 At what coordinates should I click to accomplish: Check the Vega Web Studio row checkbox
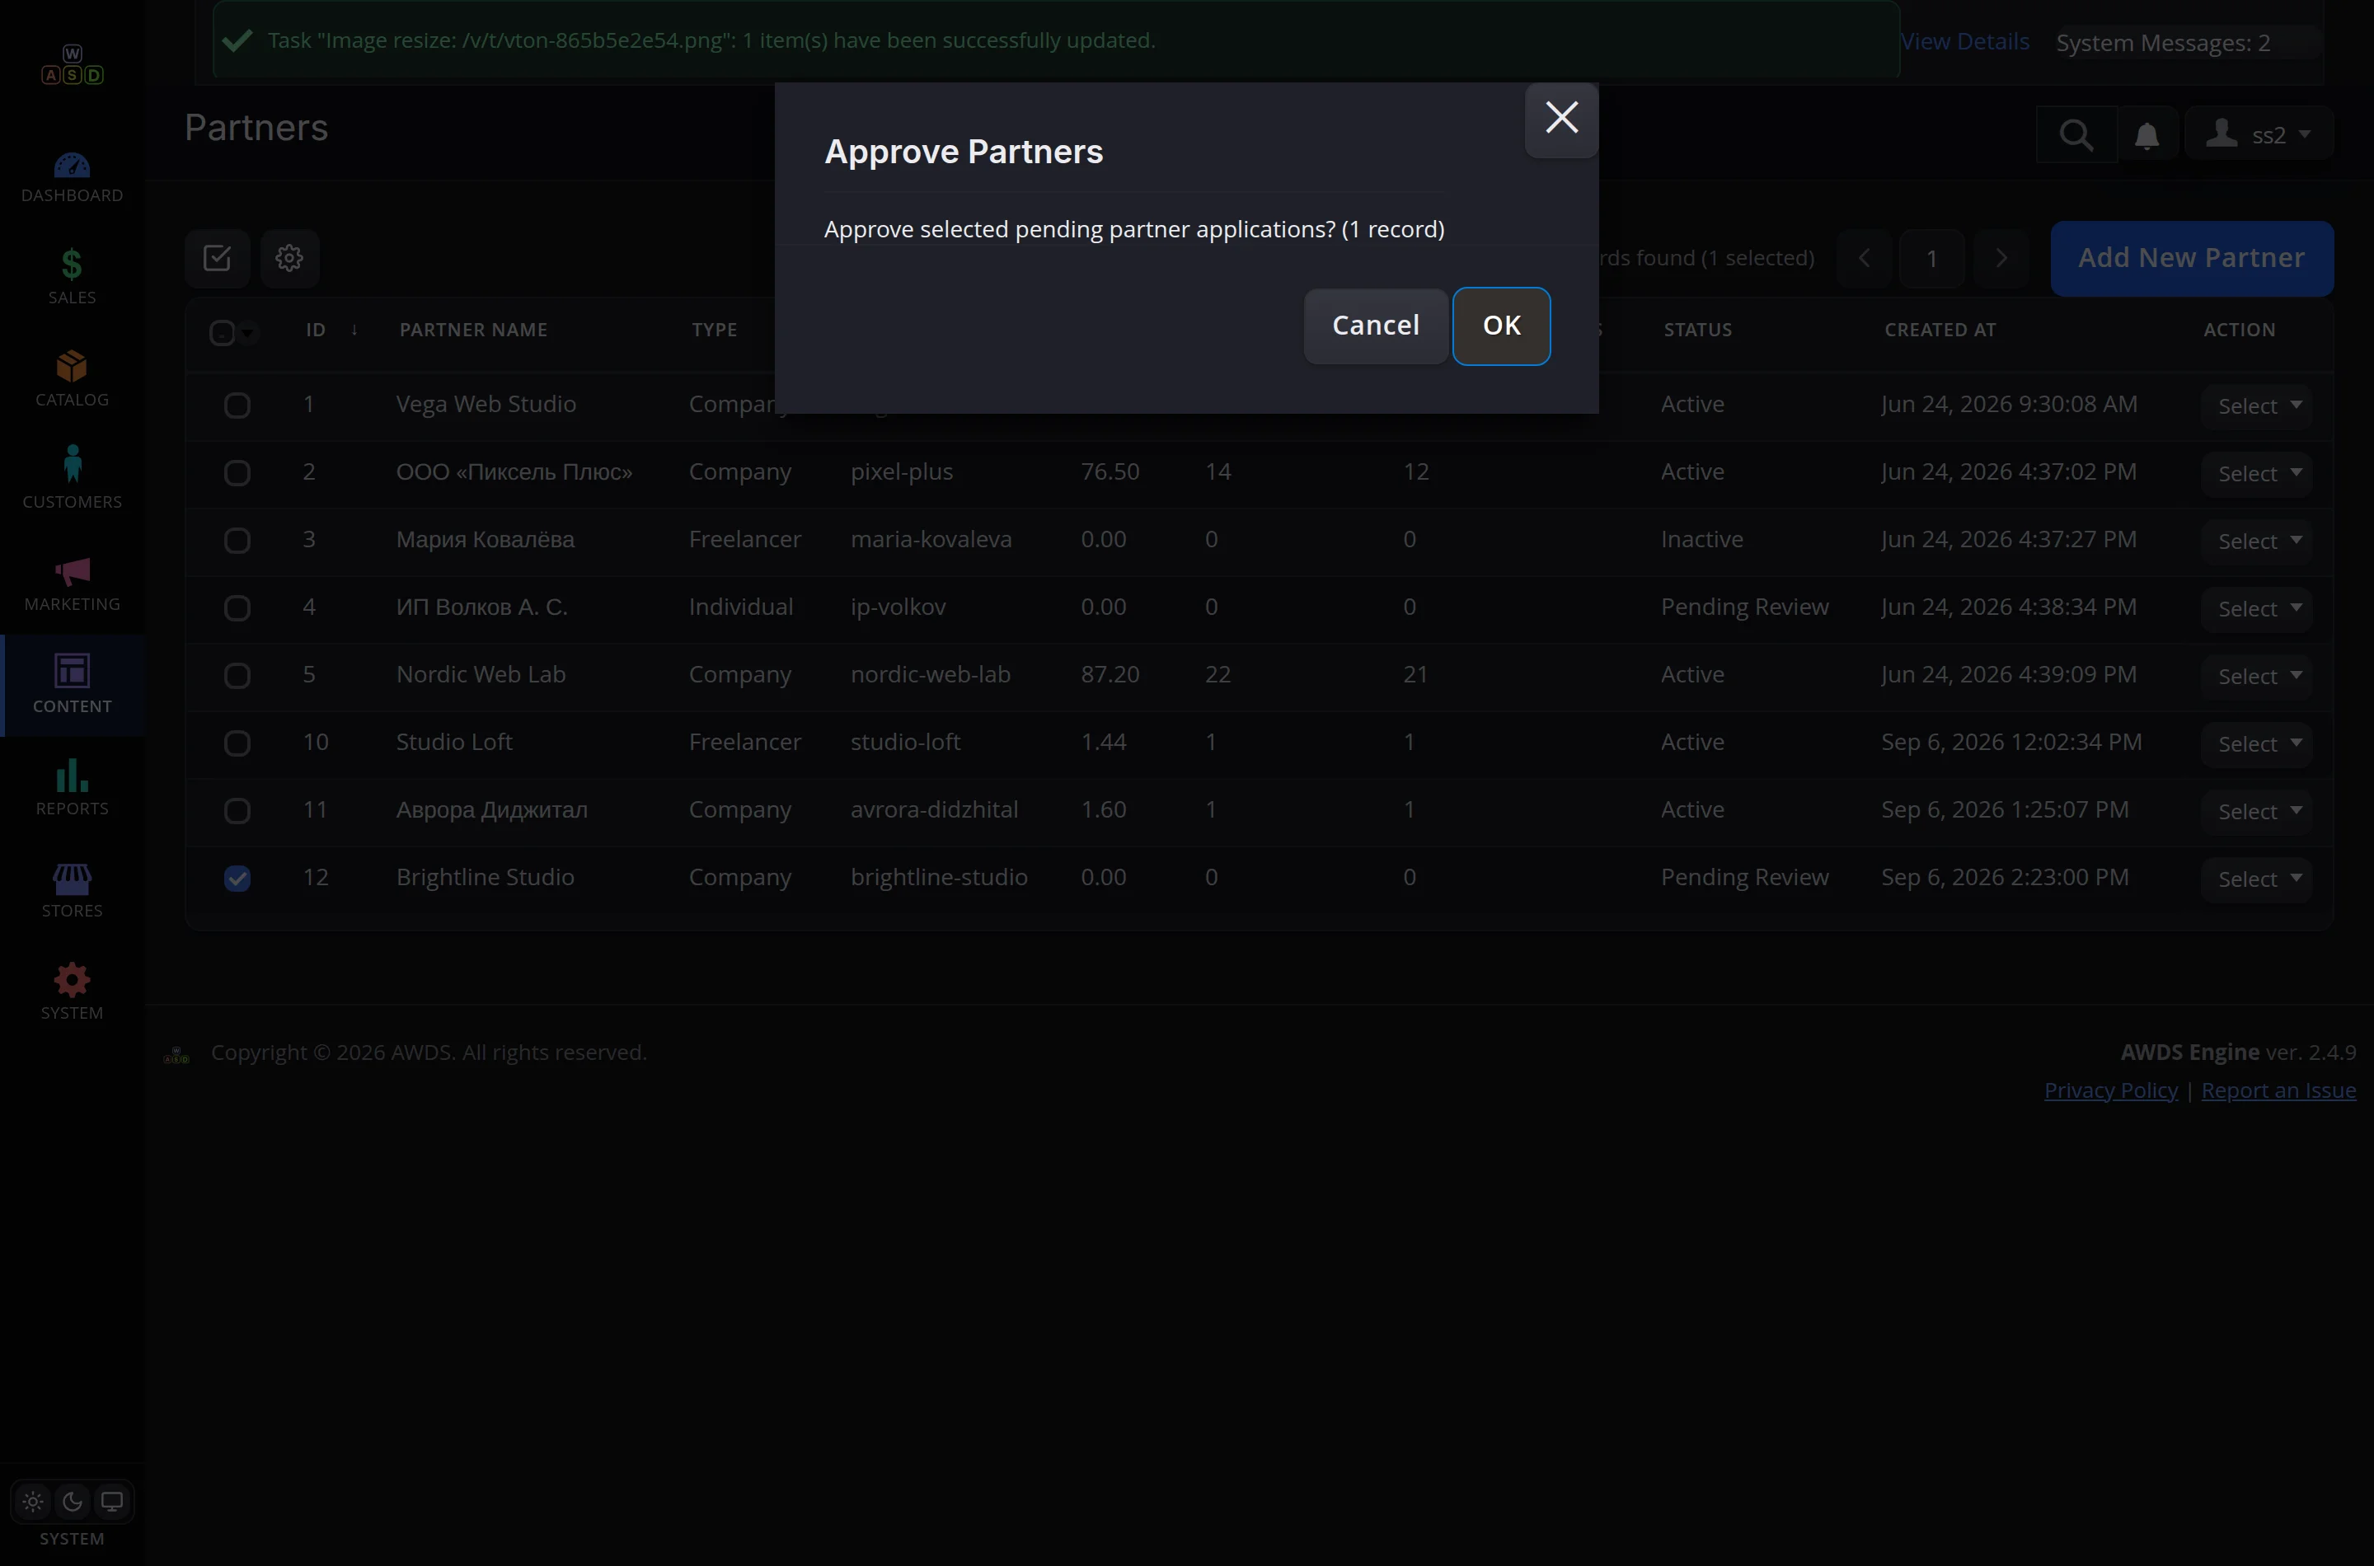pyautogui.click(x=237, y=406)
